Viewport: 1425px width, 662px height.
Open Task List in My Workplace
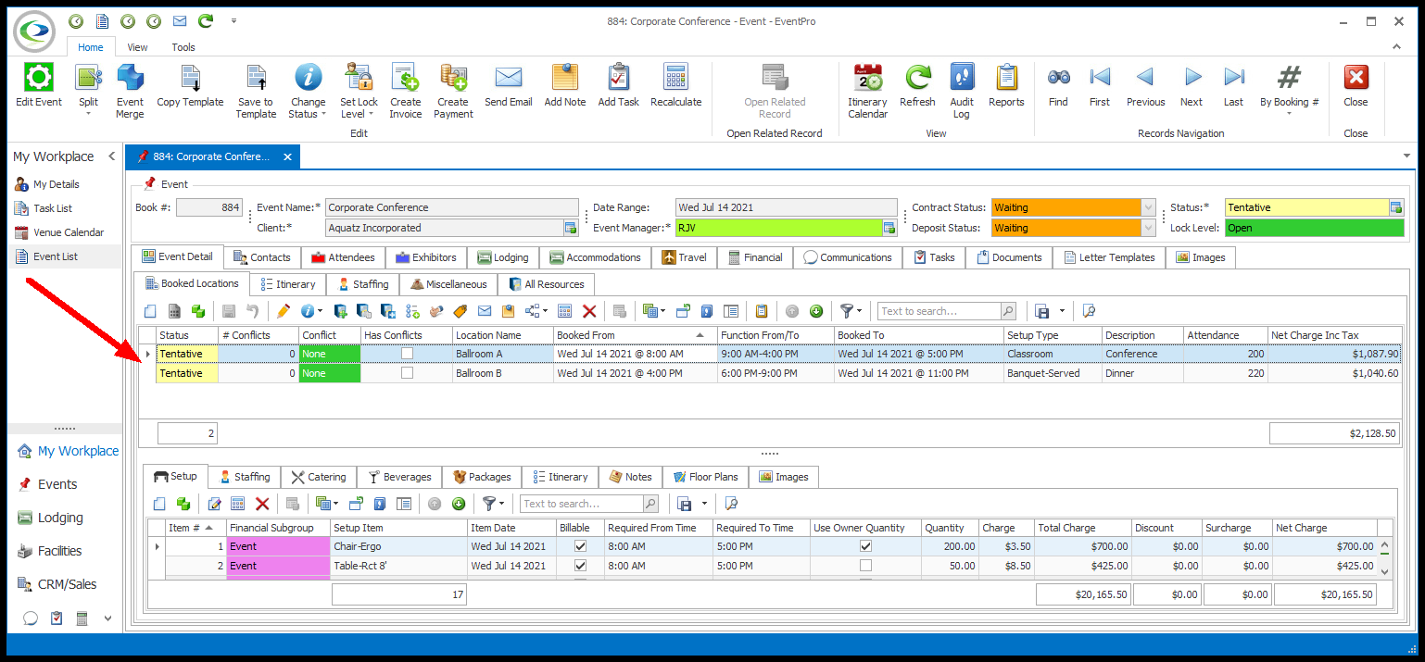click(x=53, y=208)
